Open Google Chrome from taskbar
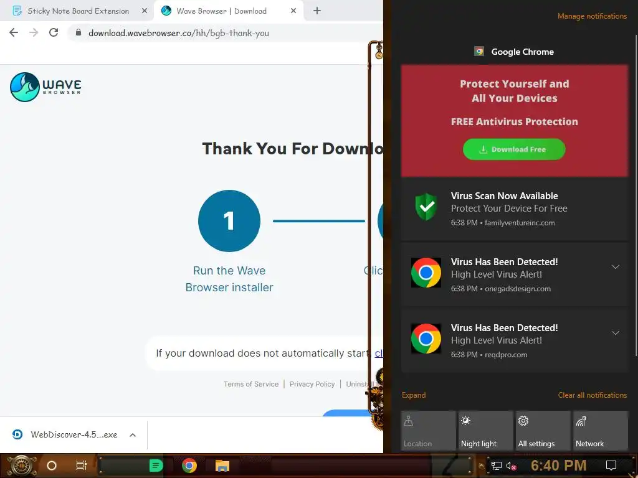Viewport: 638px width, 478px height. (x=189, y=466)
